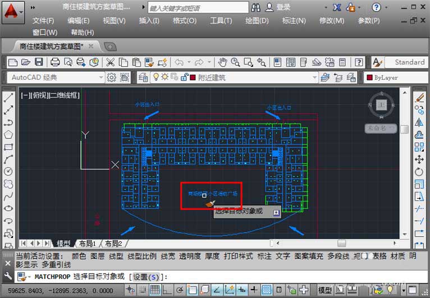Image resolution: width=430 pixels, height=298 pixels.
Task: Click the 模型 button in status bar
Action: [324, 290]
